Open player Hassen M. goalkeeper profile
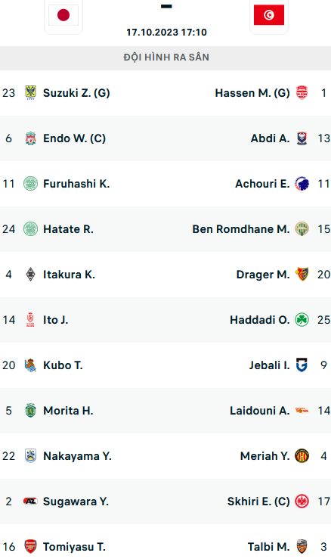The image size is (331, 559). pos(252,93)
